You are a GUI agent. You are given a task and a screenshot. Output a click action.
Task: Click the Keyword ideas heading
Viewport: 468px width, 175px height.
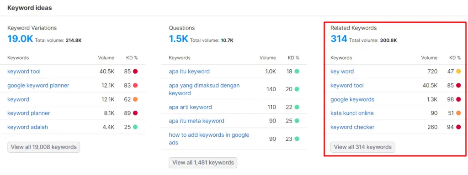pyautogui.click(x=30, y=8)
